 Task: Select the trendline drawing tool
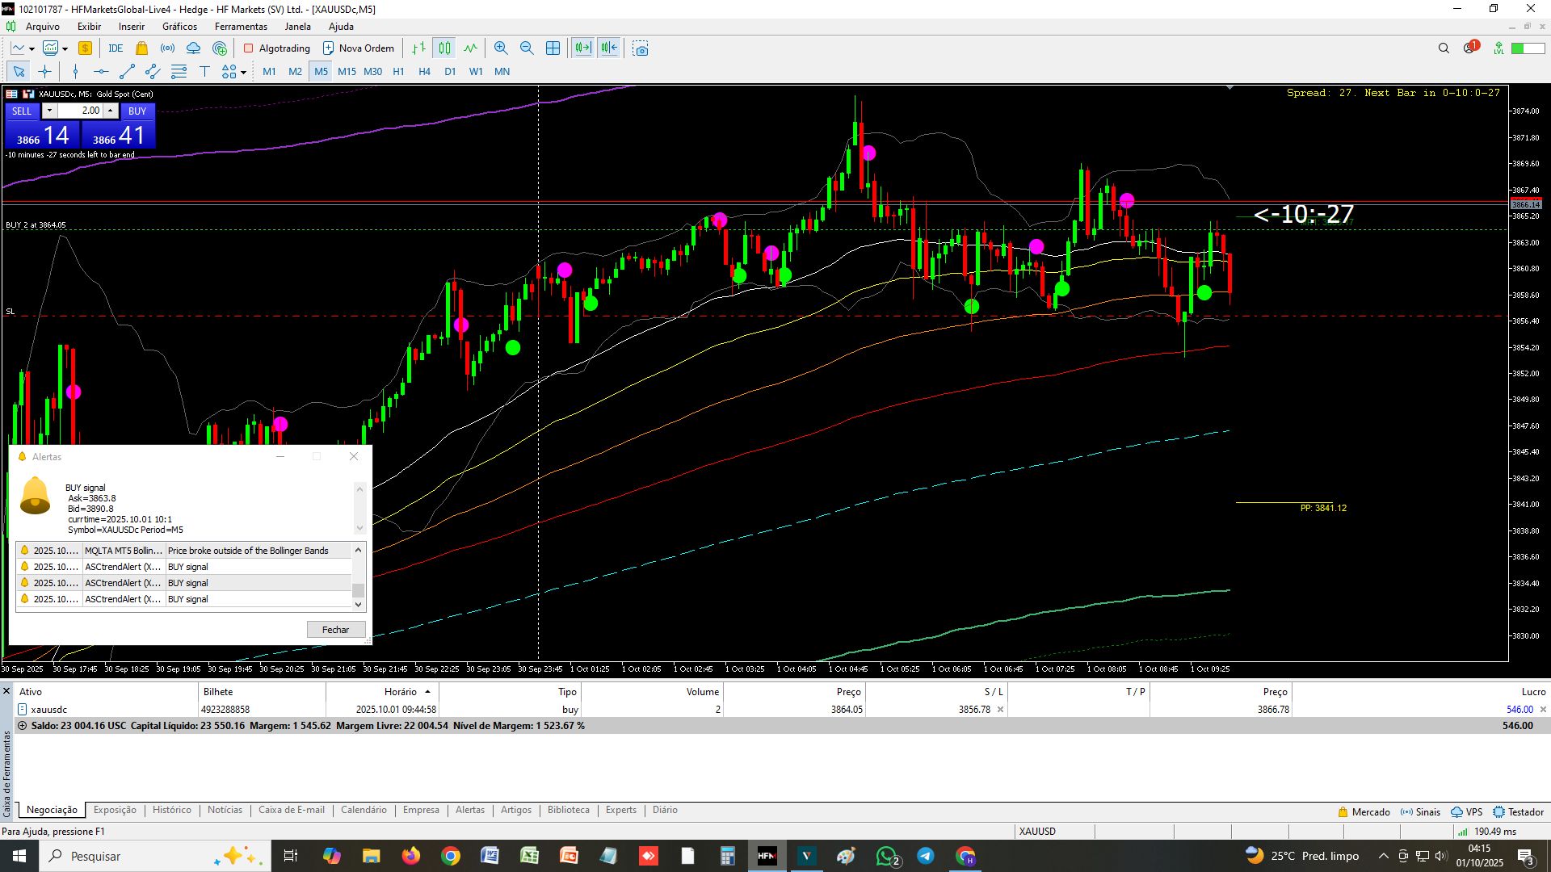[127, 72]
